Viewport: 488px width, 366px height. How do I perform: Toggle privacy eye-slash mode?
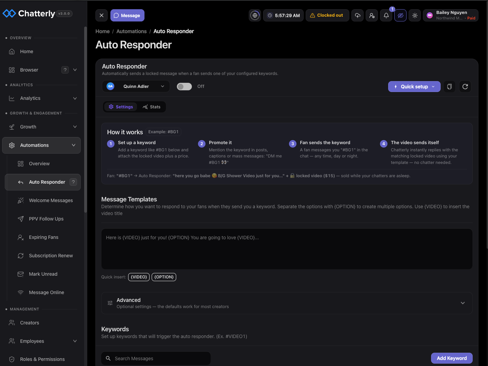[400, 15]
